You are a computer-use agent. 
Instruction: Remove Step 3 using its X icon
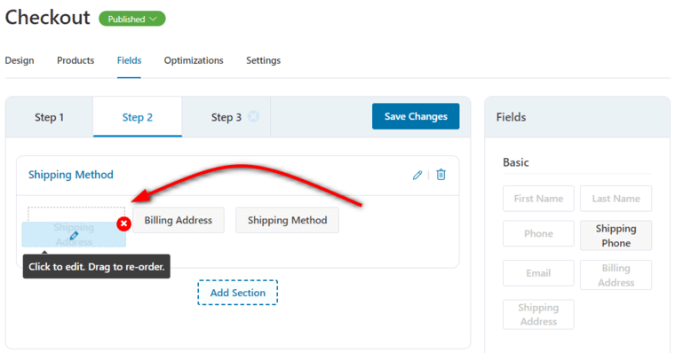[253, 116]
